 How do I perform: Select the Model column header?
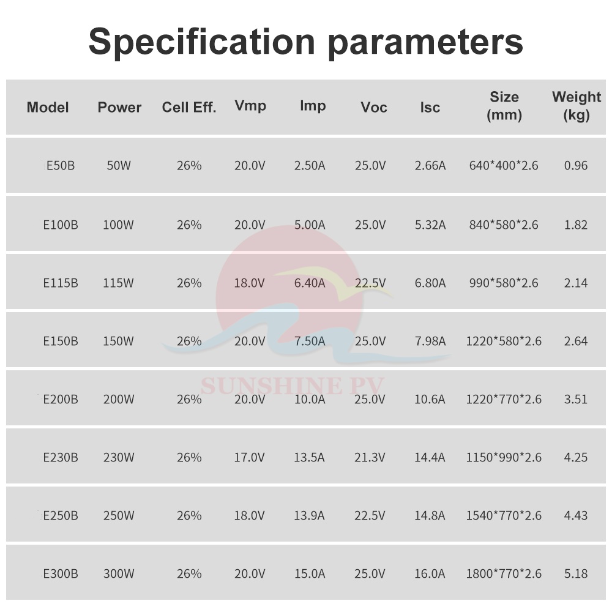click(48, 107)
